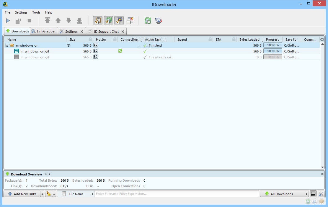The height and width of the screenshot is (207, 328).
Task: Open bottom bar settings wrench icon
Action: (321, 194)
